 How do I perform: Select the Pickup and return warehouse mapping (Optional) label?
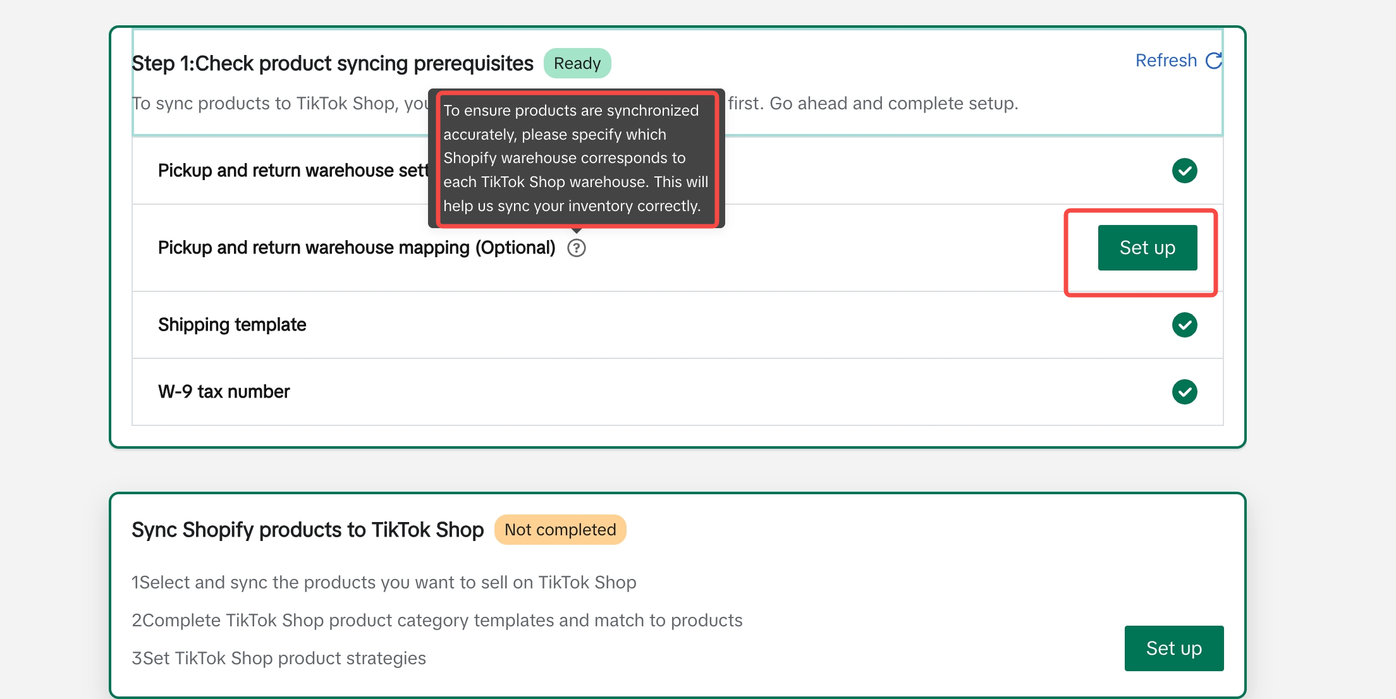[356, 248]
